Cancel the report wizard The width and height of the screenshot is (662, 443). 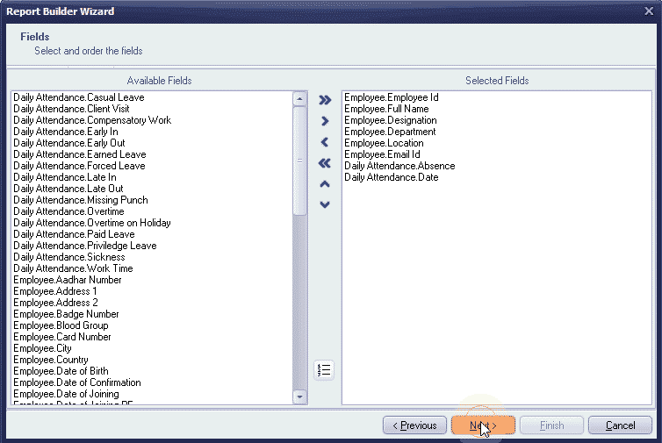tap(620, 425)
